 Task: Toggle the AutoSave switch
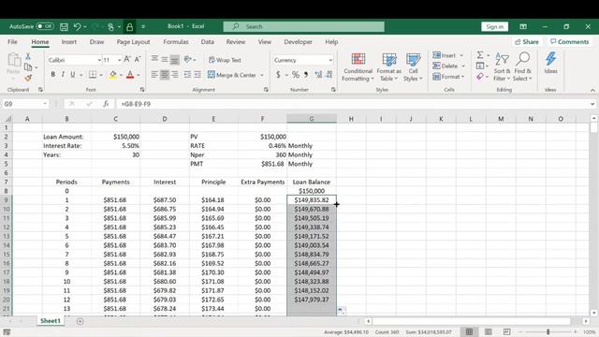45,26
